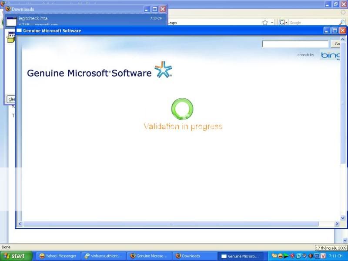Minimize the Downloads window
This screenshot has width=348, height=261.
[147, 9]
